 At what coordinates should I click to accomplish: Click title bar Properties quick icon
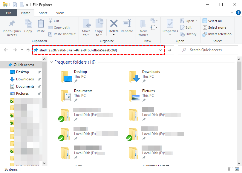coord(15,5)
